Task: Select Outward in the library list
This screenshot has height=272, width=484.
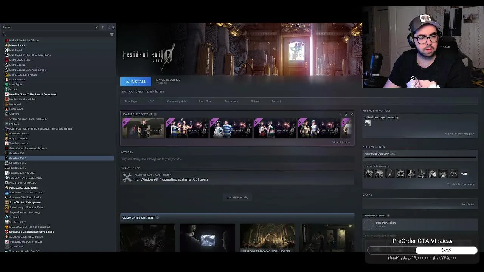Action: 14,114
